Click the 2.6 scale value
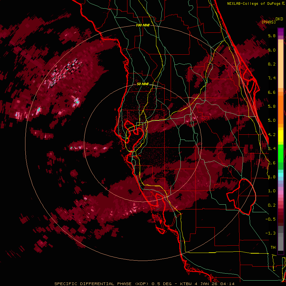This screenshot has width=286, height=286. [272, 163]
